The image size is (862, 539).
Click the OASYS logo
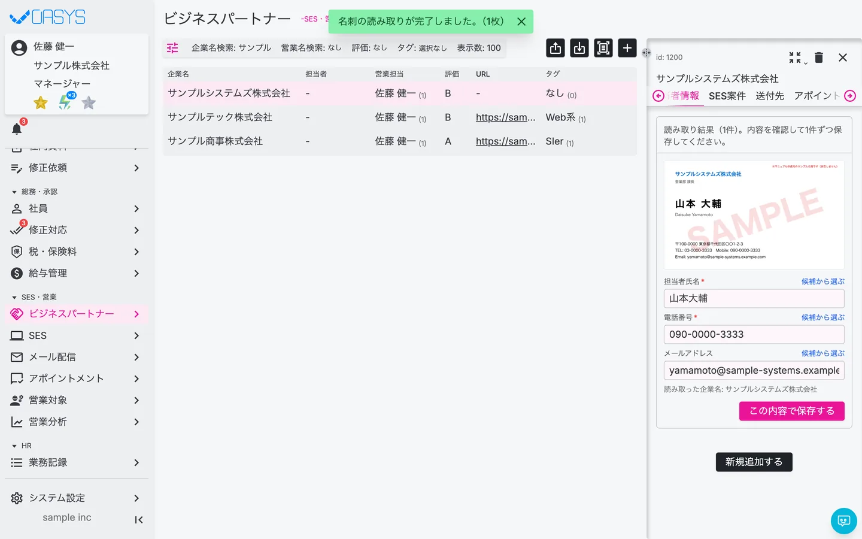coord(48,17)
